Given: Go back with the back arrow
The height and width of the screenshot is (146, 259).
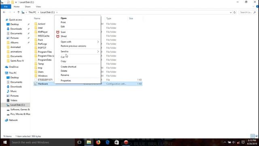Looking at the screenshot, I should [4, 12].
